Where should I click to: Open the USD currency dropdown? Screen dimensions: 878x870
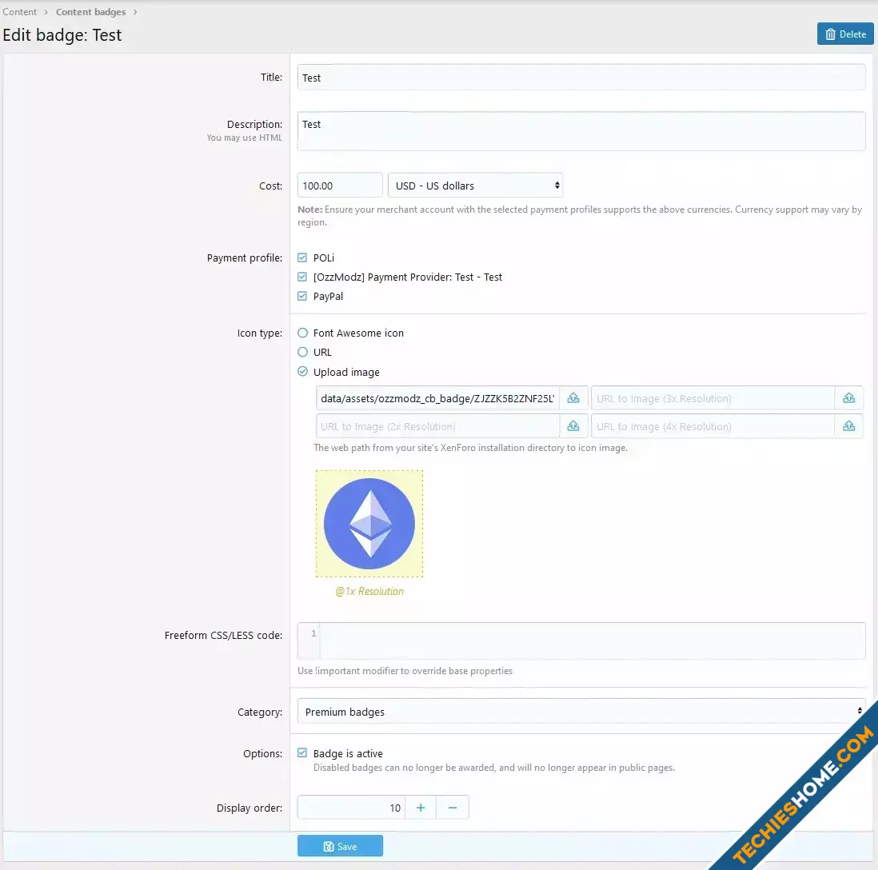tap(476, 186)
